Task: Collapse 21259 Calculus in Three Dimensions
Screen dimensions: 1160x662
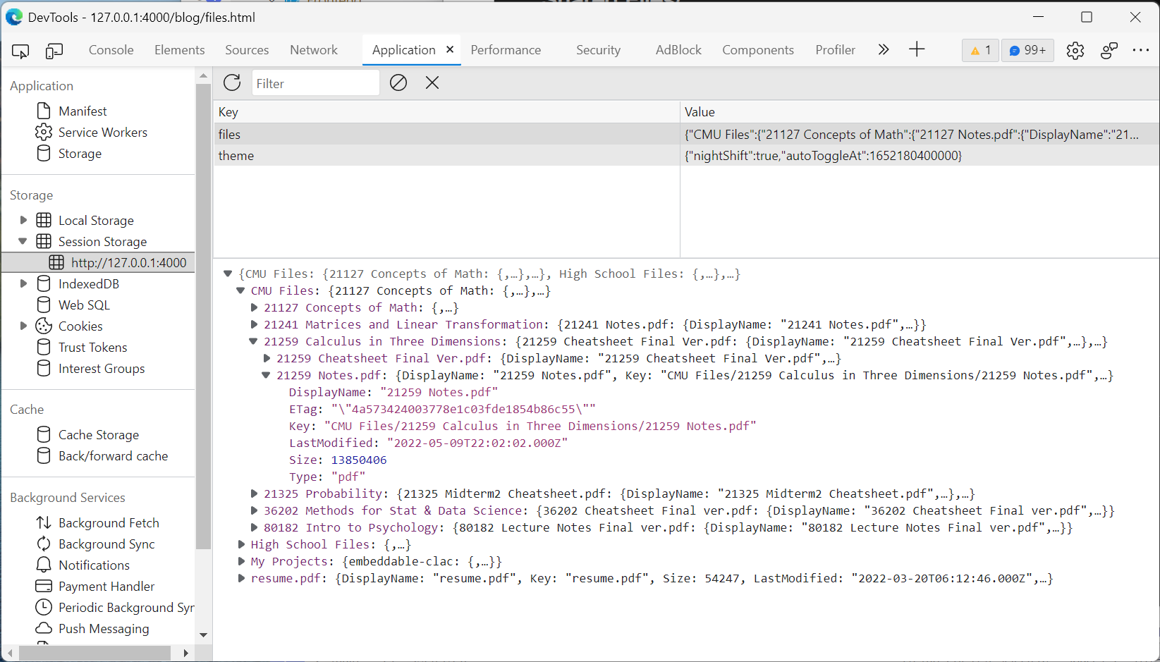Action: tap(254, 341)
